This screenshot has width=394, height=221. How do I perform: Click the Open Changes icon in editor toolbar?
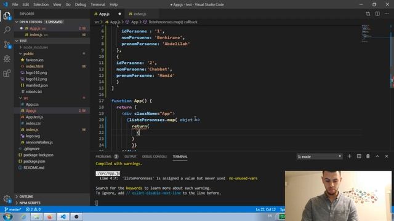coord(368,14)
